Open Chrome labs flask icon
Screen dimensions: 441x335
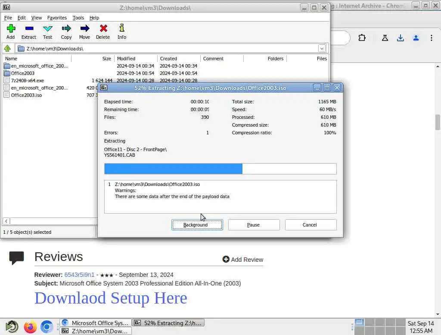[385, 38]
